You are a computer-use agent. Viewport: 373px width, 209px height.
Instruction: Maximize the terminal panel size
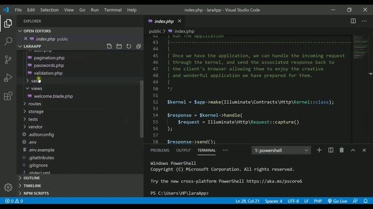click(x=353, y=150)
